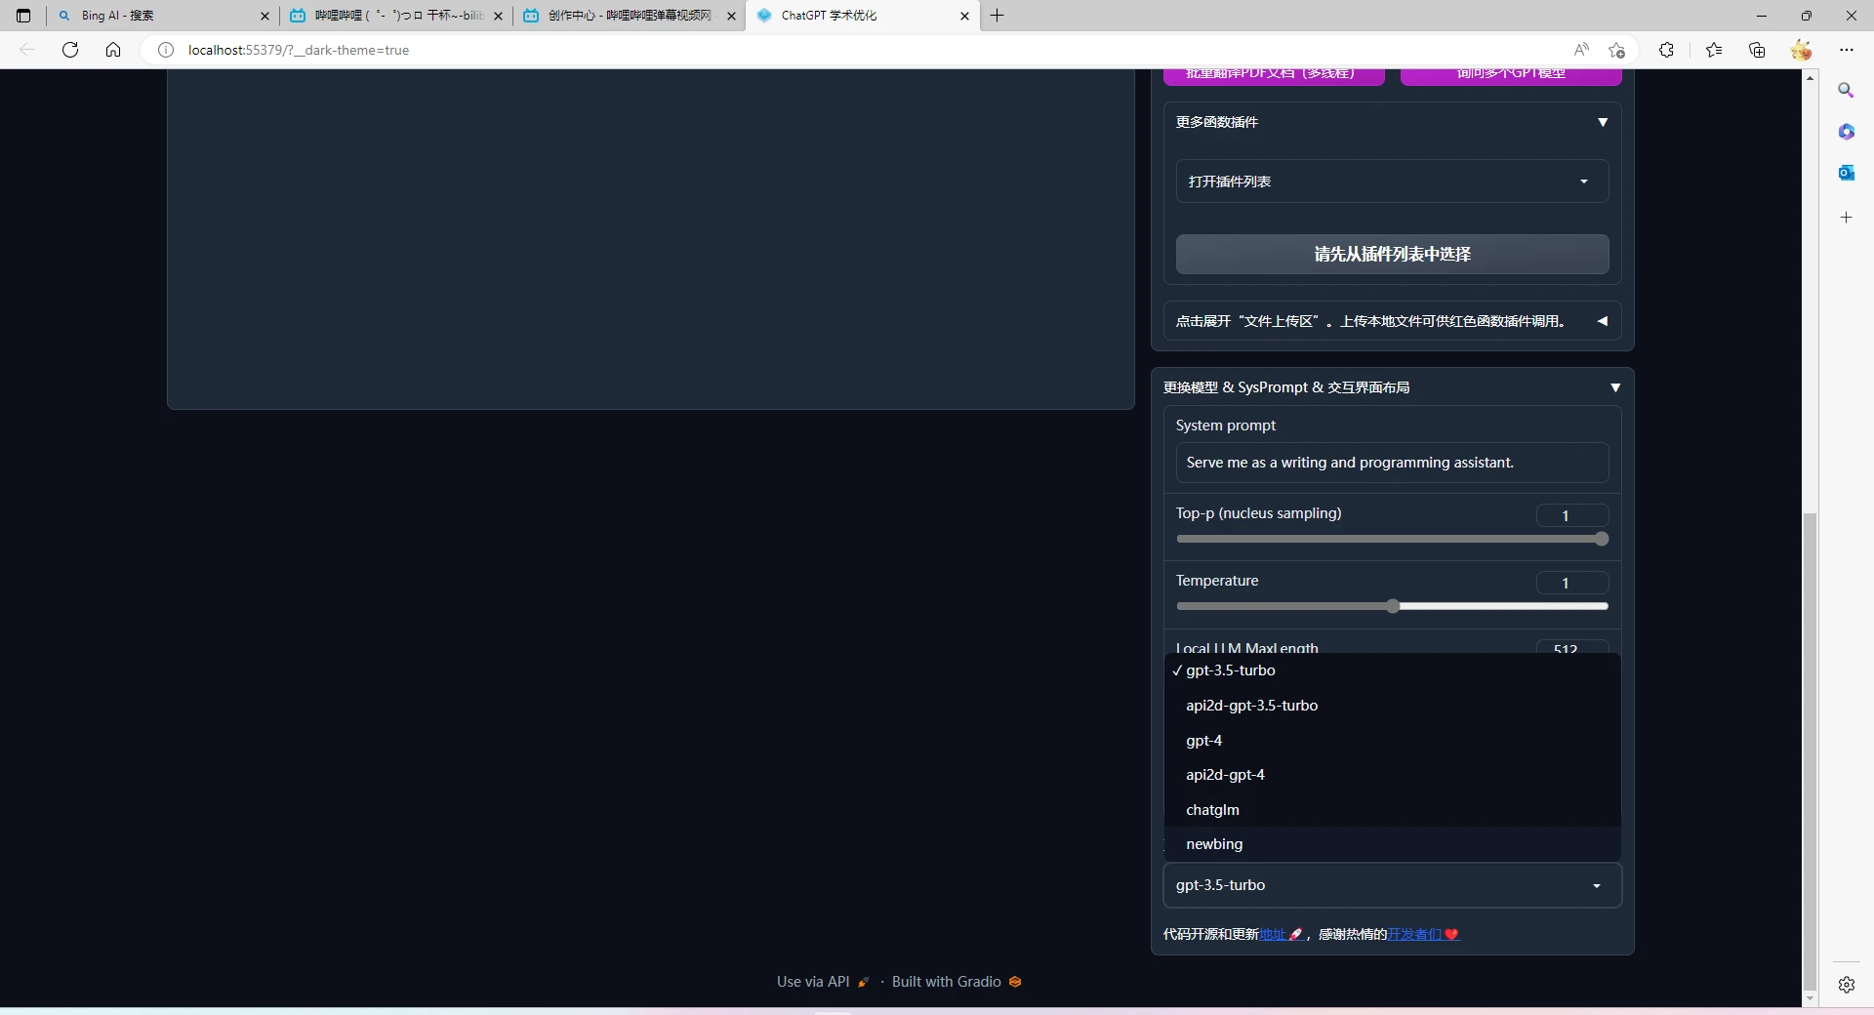Choose api2d-gpt-4 model option
This screenshot has height=1015, width=1874.
[1392, 775]
